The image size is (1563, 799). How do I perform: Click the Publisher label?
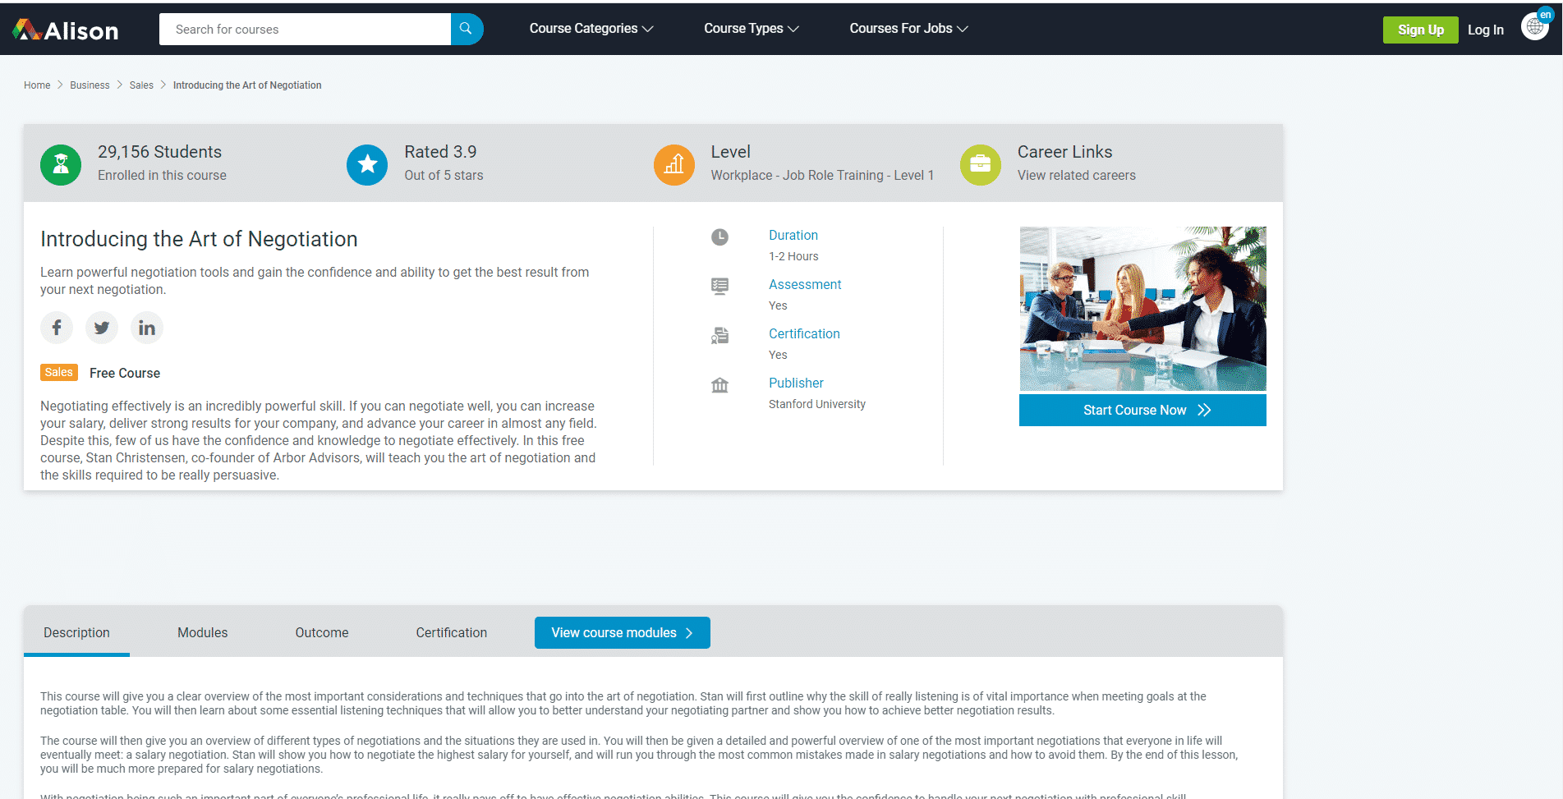click(796, 383)
